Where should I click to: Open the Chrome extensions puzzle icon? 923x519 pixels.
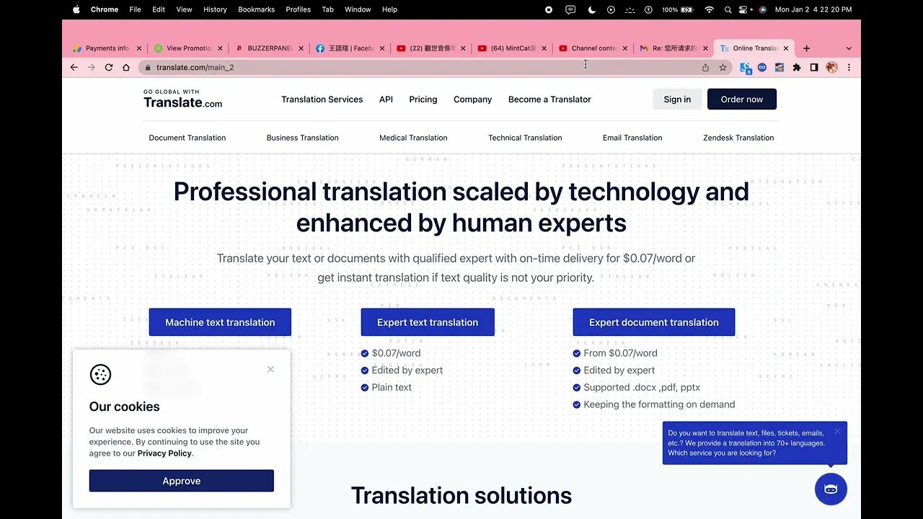(797, 67)
